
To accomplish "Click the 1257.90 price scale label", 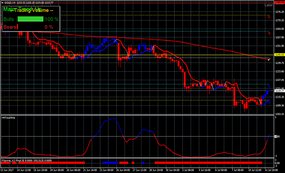I will click(x=280, y=37).
